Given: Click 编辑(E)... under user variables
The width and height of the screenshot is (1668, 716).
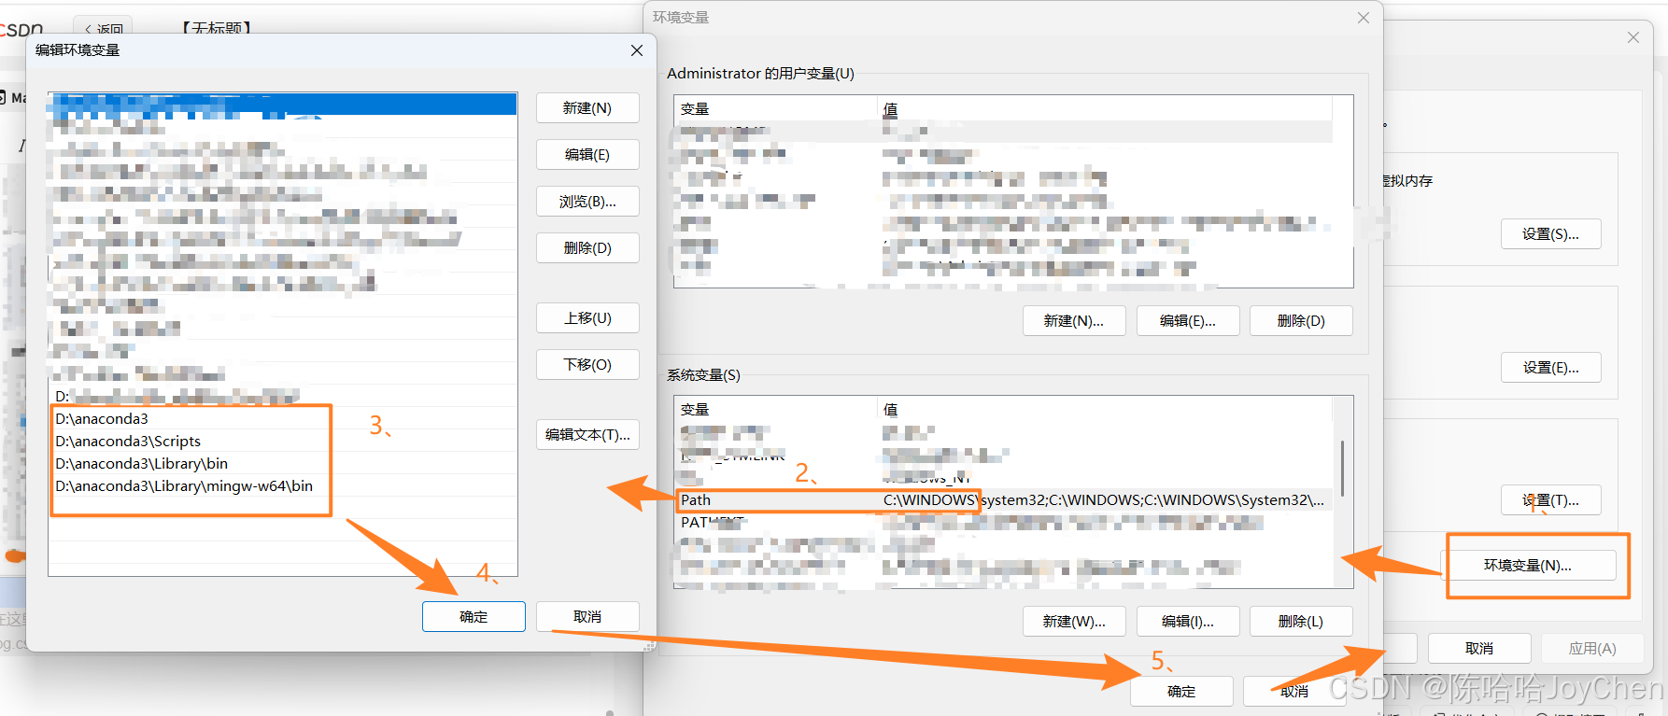Looking at the screenshot, I should (x=1188, y=321).
